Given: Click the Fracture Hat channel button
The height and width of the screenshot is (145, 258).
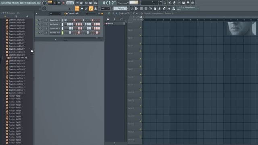Looking at the screenshot, I should [55, 29].
